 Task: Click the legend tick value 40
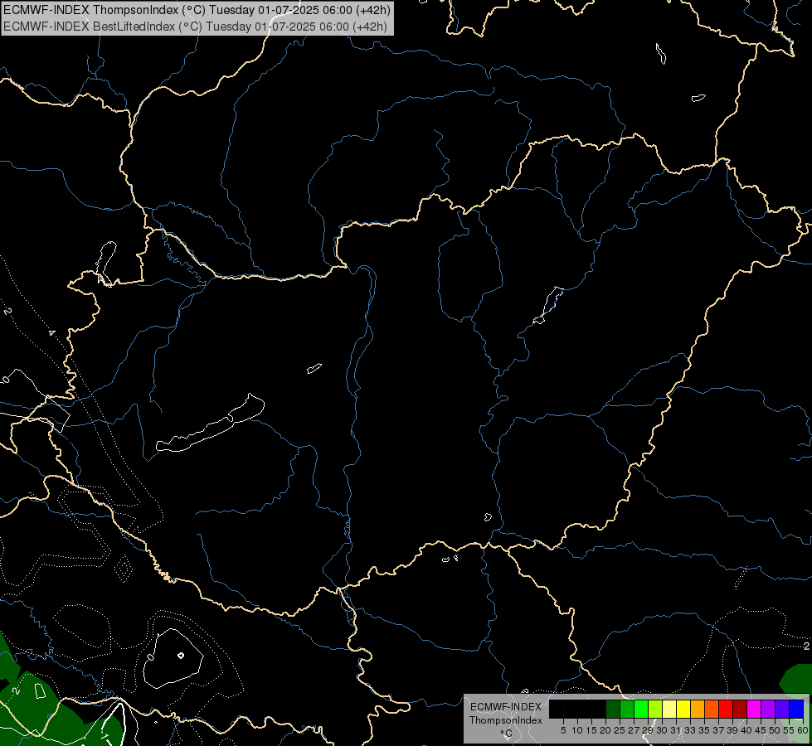[746, 730]
